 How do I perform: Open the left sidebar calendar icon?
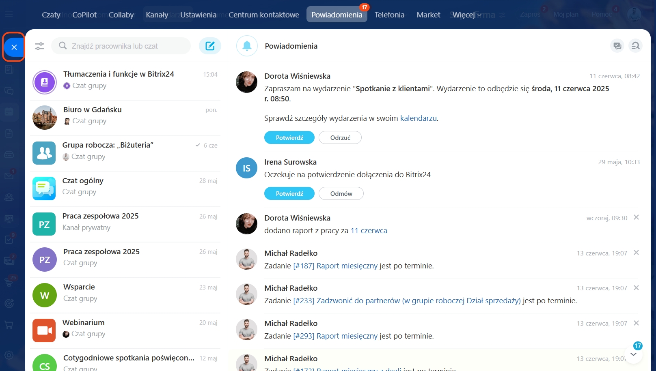(x=9, y=112)
